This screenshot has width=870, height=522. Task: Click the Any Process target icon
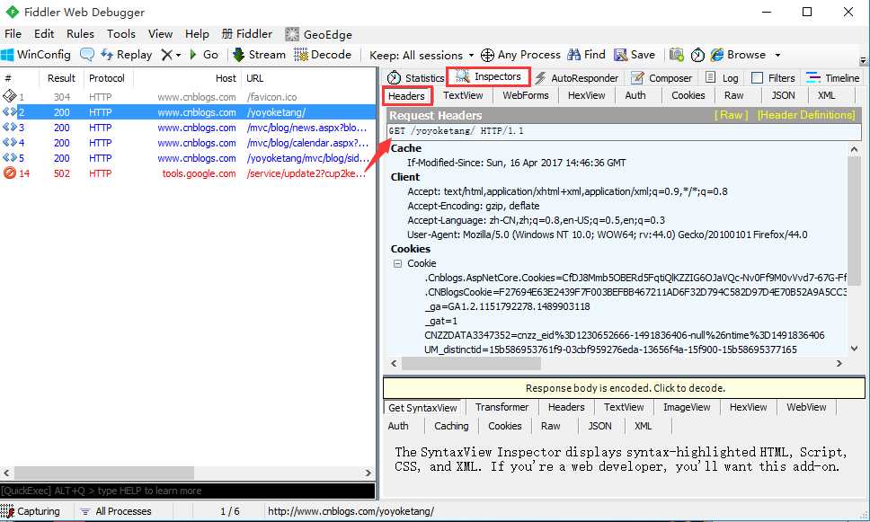487,55
